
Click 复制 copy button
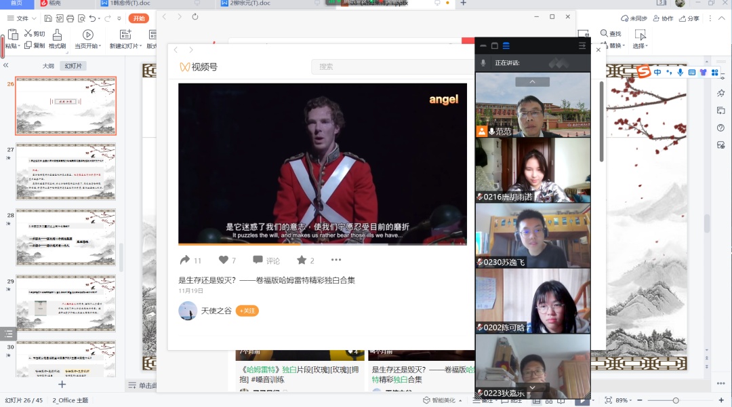pos(35,45)
